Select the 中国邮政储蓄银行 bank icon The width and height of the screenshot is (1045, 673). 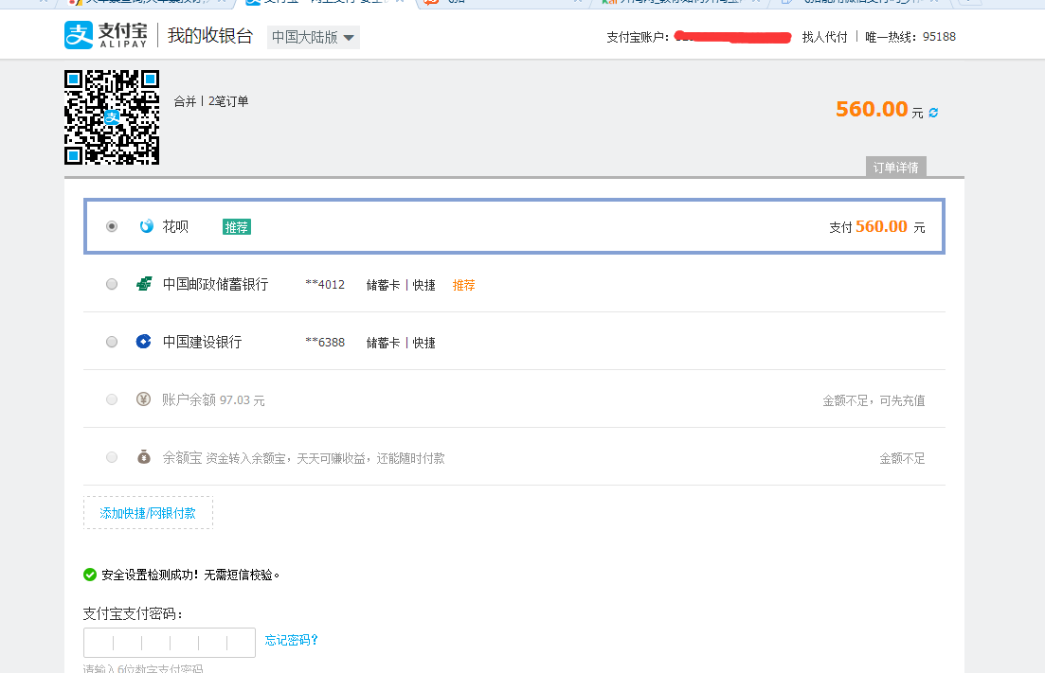143,284
